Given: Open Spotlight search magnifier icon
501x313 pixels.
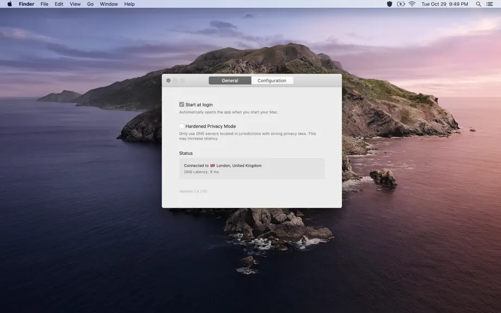Looking at the screenshot, I should tap(478, 4).
